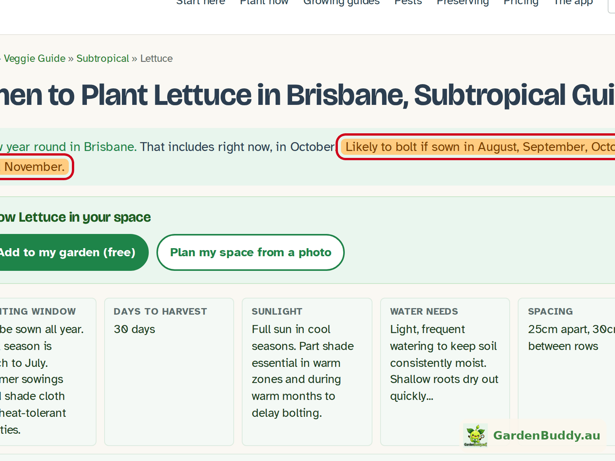Click the GardenBuddy mascot logo icon
Image resolution: width=615 pixels, height=461 pixels.
click(475, 435)
